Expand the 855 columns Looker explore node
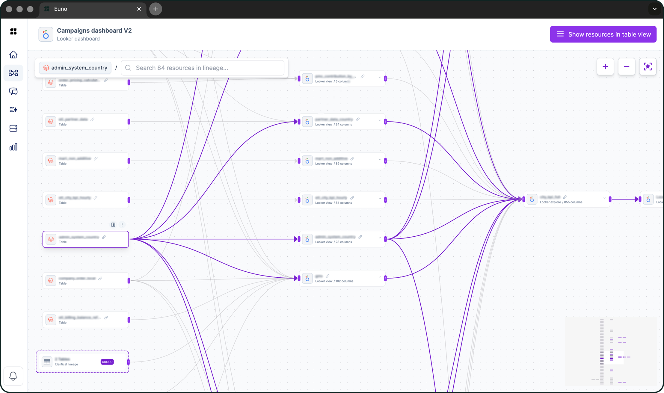Image resolution: width=664 pixels, height=393 pixels. coord(604,198)
